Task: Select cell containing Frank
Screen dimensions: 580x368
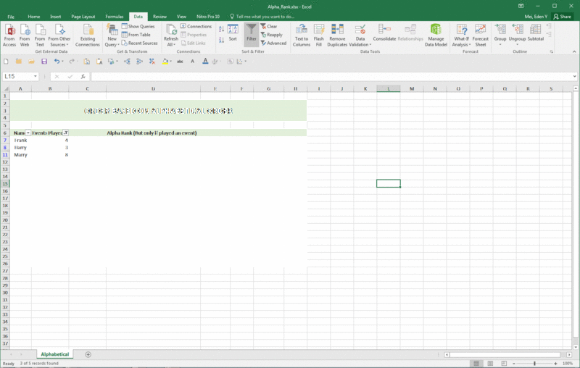Action: pyautogui.click(x=21, y=141)
